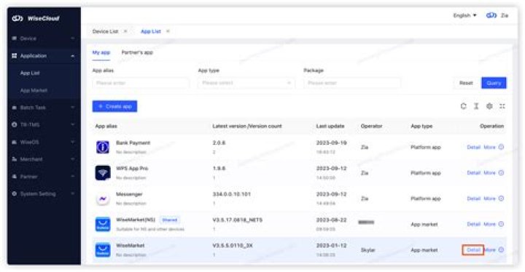Close the App List tab
The image size is (525, 272).
168,31
